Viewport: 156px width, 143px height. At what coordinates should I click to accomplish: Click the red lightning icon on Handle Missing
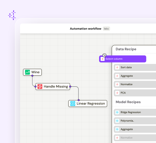coord(40,86)
